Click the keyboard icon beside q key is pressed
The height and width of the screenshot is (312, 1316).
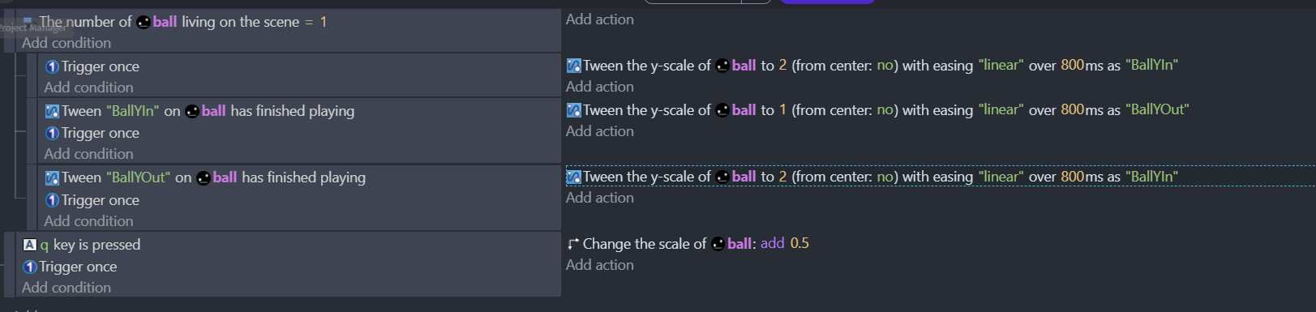[30, 245]
